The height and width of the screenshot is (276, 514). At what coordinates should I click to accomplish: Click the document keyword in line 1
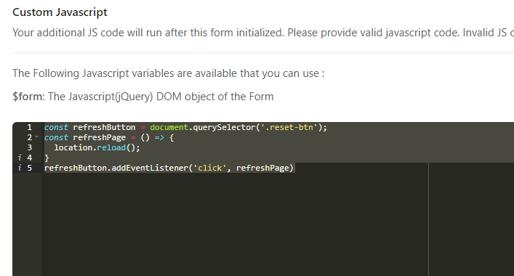coord(169,127)
